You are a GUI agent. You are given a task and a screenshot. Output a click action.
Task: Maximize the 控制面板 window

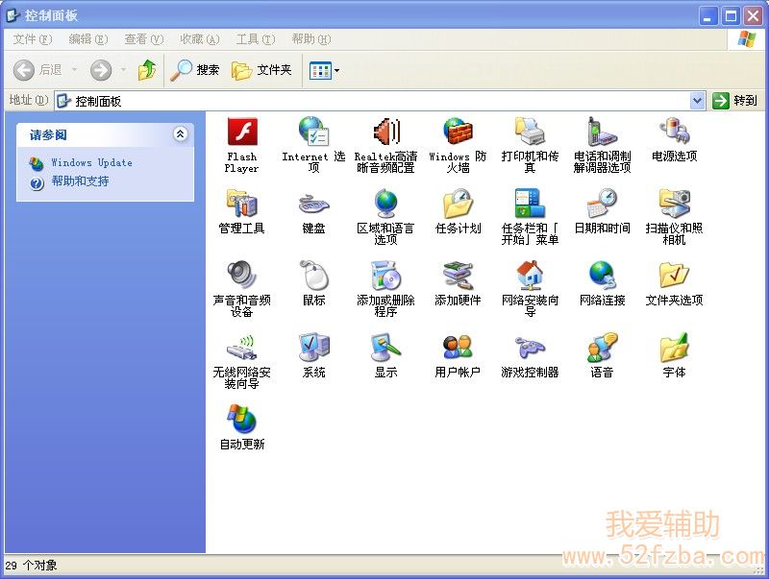731,16
